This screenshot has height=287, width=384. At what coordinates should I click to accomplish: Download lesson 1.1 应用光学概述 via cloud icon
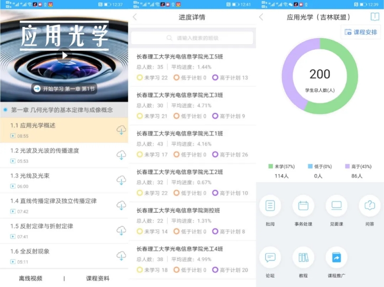(x=121, y=130)
